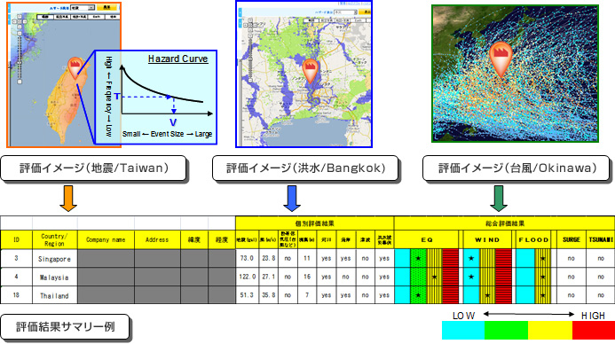Screen dimensions: 615x344
Task: Click the factory marker on Bangkok map
Action: coord(311,70)
